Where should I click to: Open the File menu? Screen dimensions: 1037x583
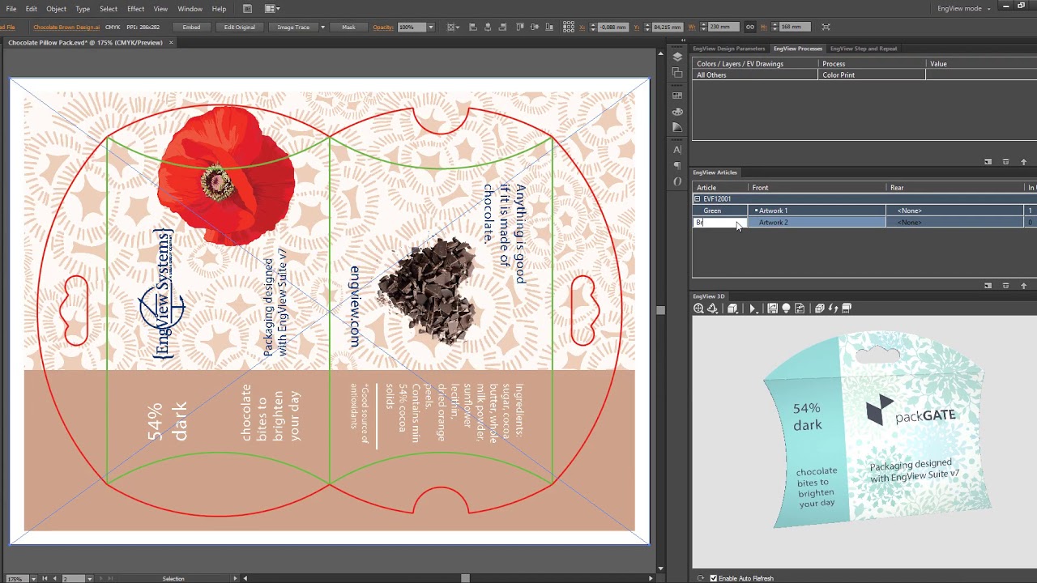[x=11, y=9]
